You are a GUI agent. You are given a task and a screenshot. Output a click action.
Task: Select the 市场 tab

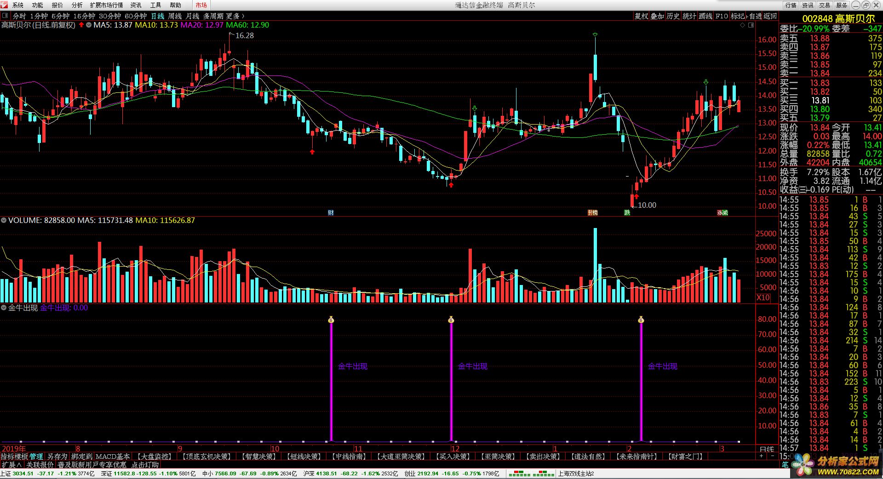point(201,5)
